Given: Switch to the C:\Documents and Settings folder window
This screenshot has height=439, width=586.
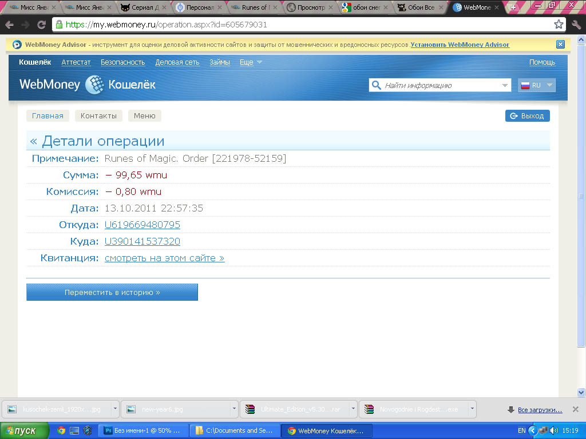Looking at the screenshot, I should 235,430.
